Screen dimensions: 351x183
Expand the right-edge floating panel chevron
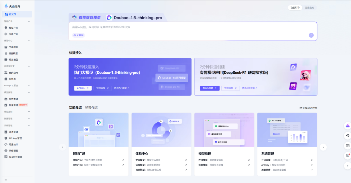pos(348,165)
